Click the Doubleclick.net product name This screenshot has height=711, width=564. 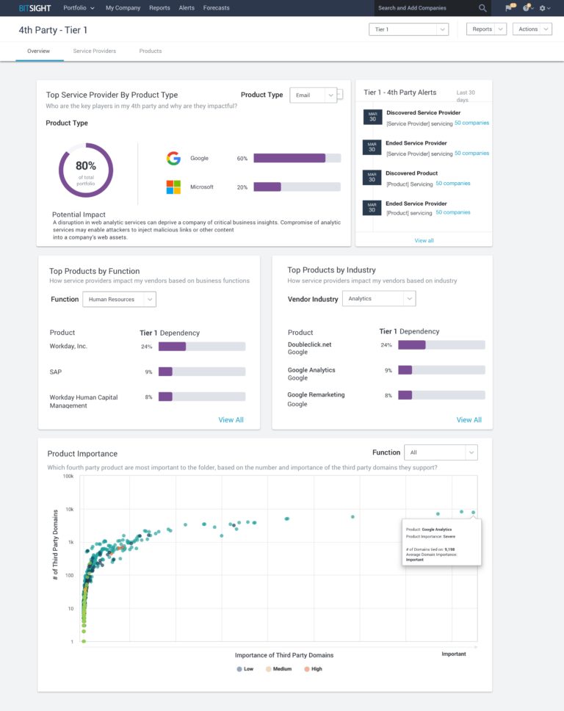pyautogui.click(x=309, y=344)
